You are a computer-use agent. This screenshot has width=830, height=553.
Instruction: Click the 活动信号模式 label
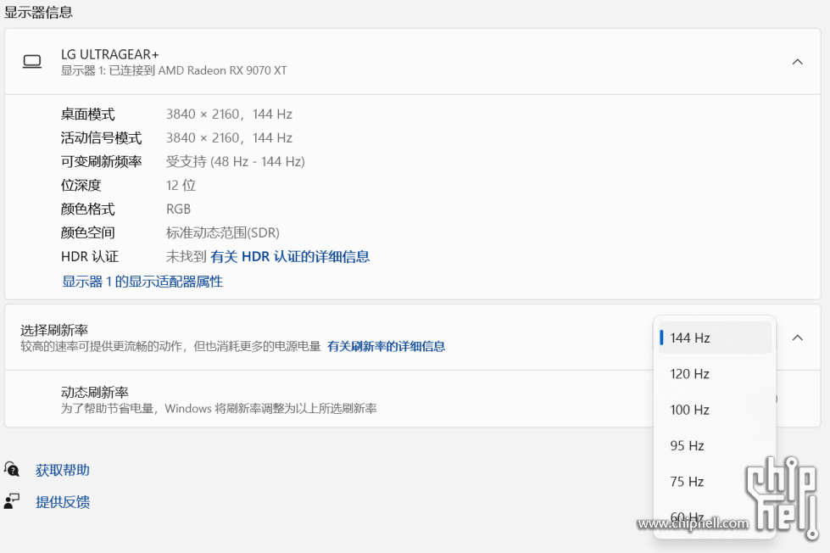coord(101,137)
